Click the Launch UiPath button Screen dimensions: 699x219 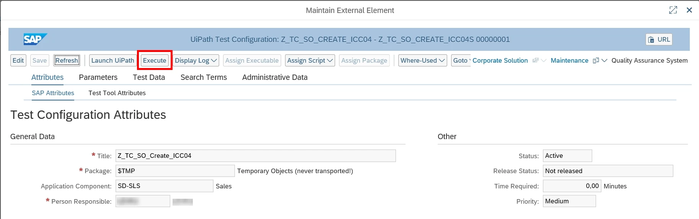(x=113, y=60)
